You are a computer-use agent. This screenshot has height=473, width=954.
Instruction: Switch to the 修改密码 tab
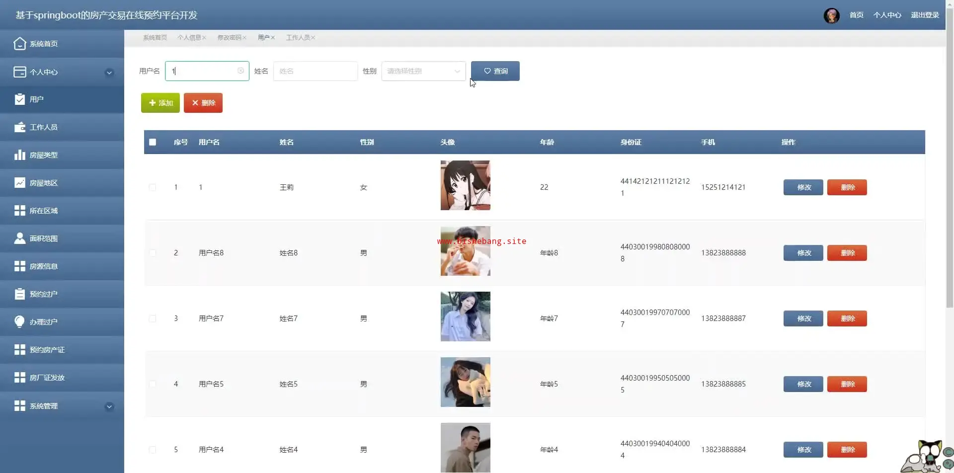[229, 38]
